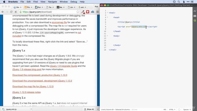Close the 'Ma' browser tab

(x=64, y=7)
